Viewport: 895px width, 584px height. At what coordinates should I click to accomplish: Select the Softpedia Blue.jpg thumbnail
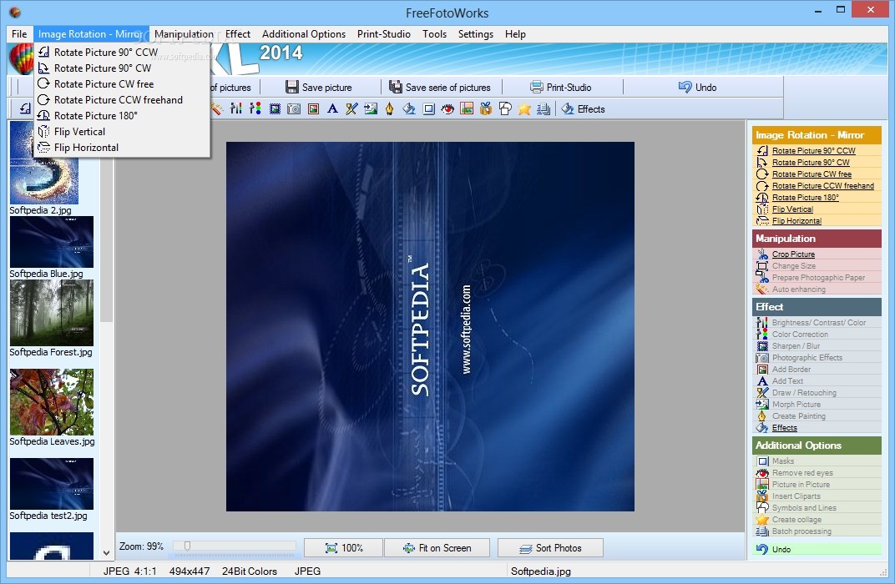point(52,242)
